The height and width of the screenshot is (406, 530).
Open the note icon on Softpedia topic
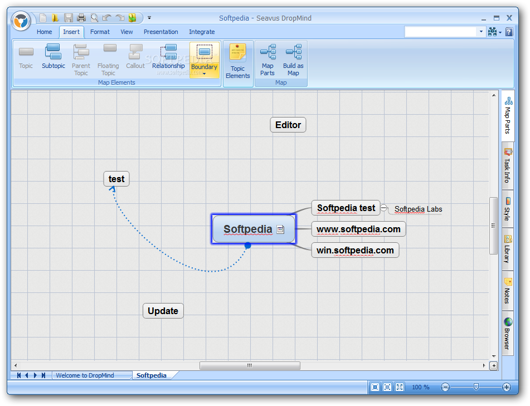point(280,229)
